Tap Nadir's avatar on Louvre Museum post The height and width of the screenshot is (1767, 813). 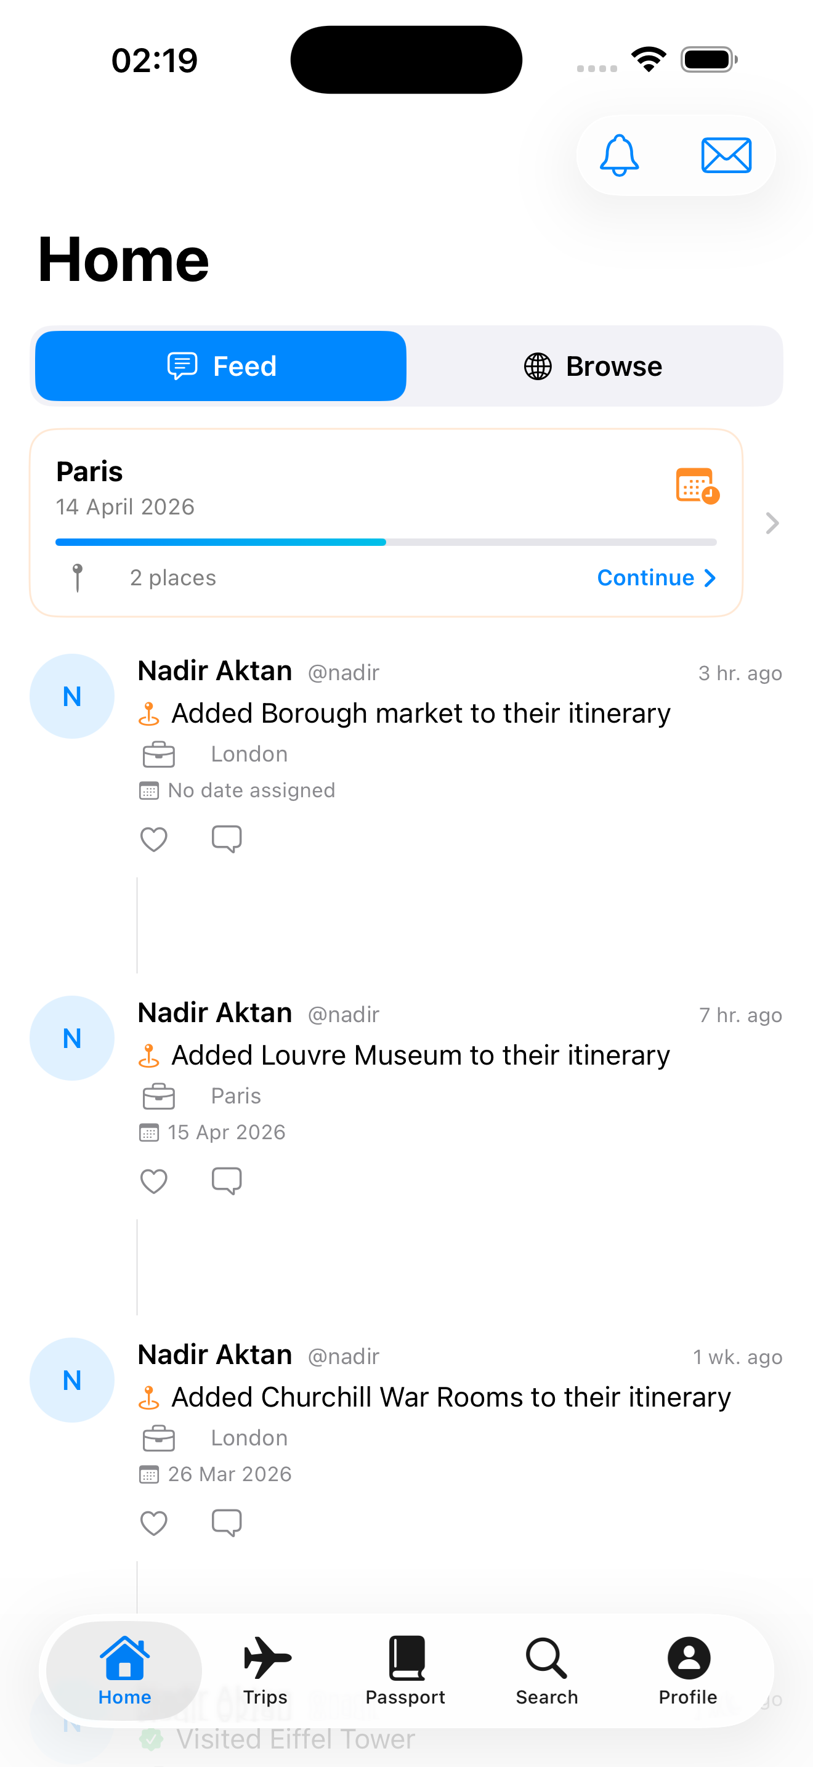[x=72, y=1038]
